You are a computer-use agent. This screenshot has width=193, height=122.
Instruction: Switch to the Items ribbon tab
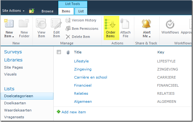[x=66, y=11]
